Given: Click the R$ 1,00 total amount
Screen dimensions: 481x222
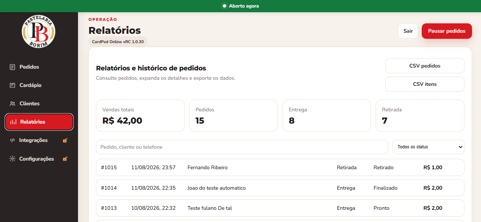Looking at the screenshot, I should [x=433, y=167].
